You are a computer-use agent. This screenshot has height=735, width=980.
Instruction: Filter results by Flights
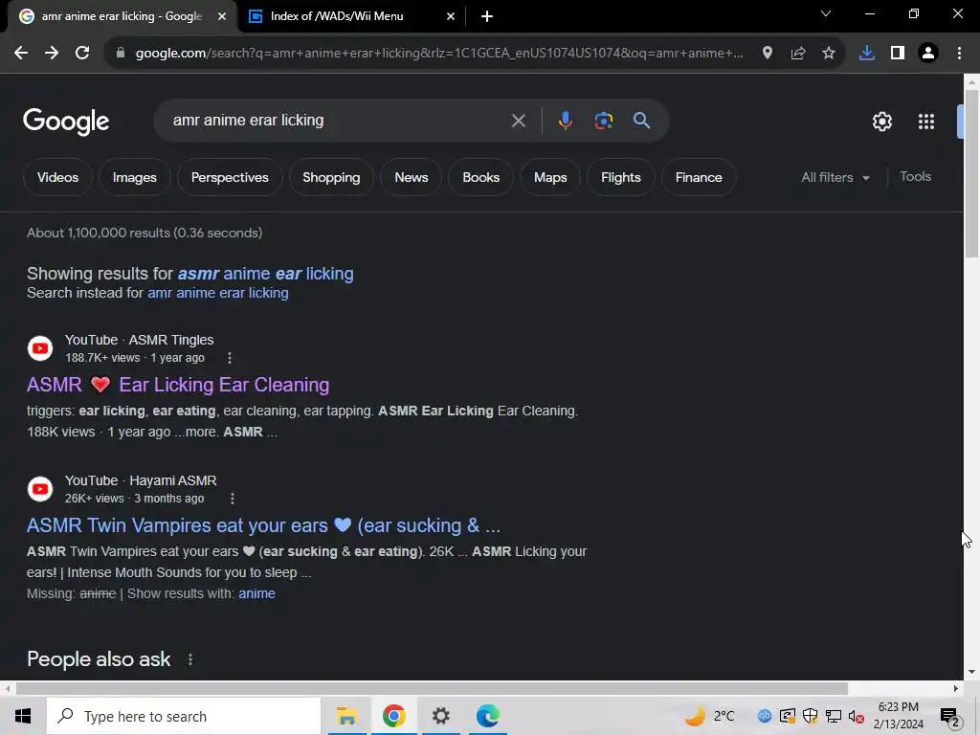620,177
